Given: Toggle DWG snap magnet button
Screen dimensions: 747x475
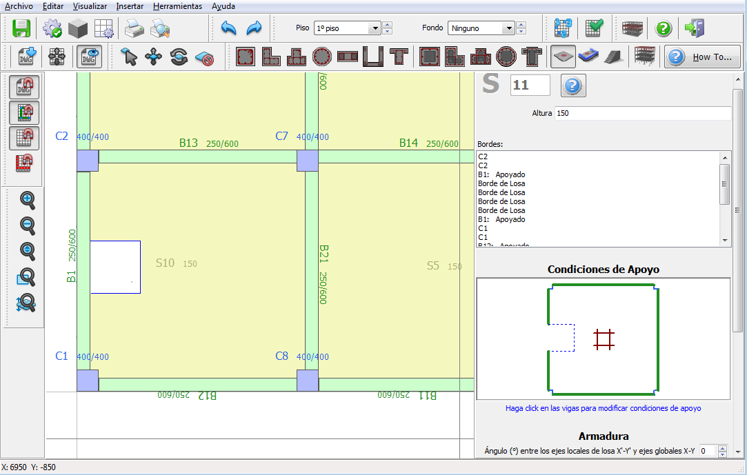Looking at the screenshot, I should pos(24,88).
